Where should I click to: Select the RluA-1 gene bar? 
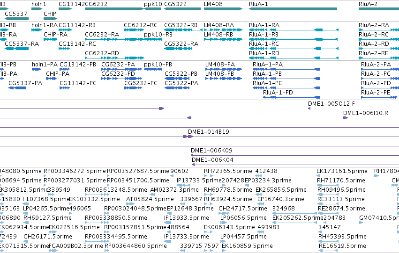tap(293, 9)
